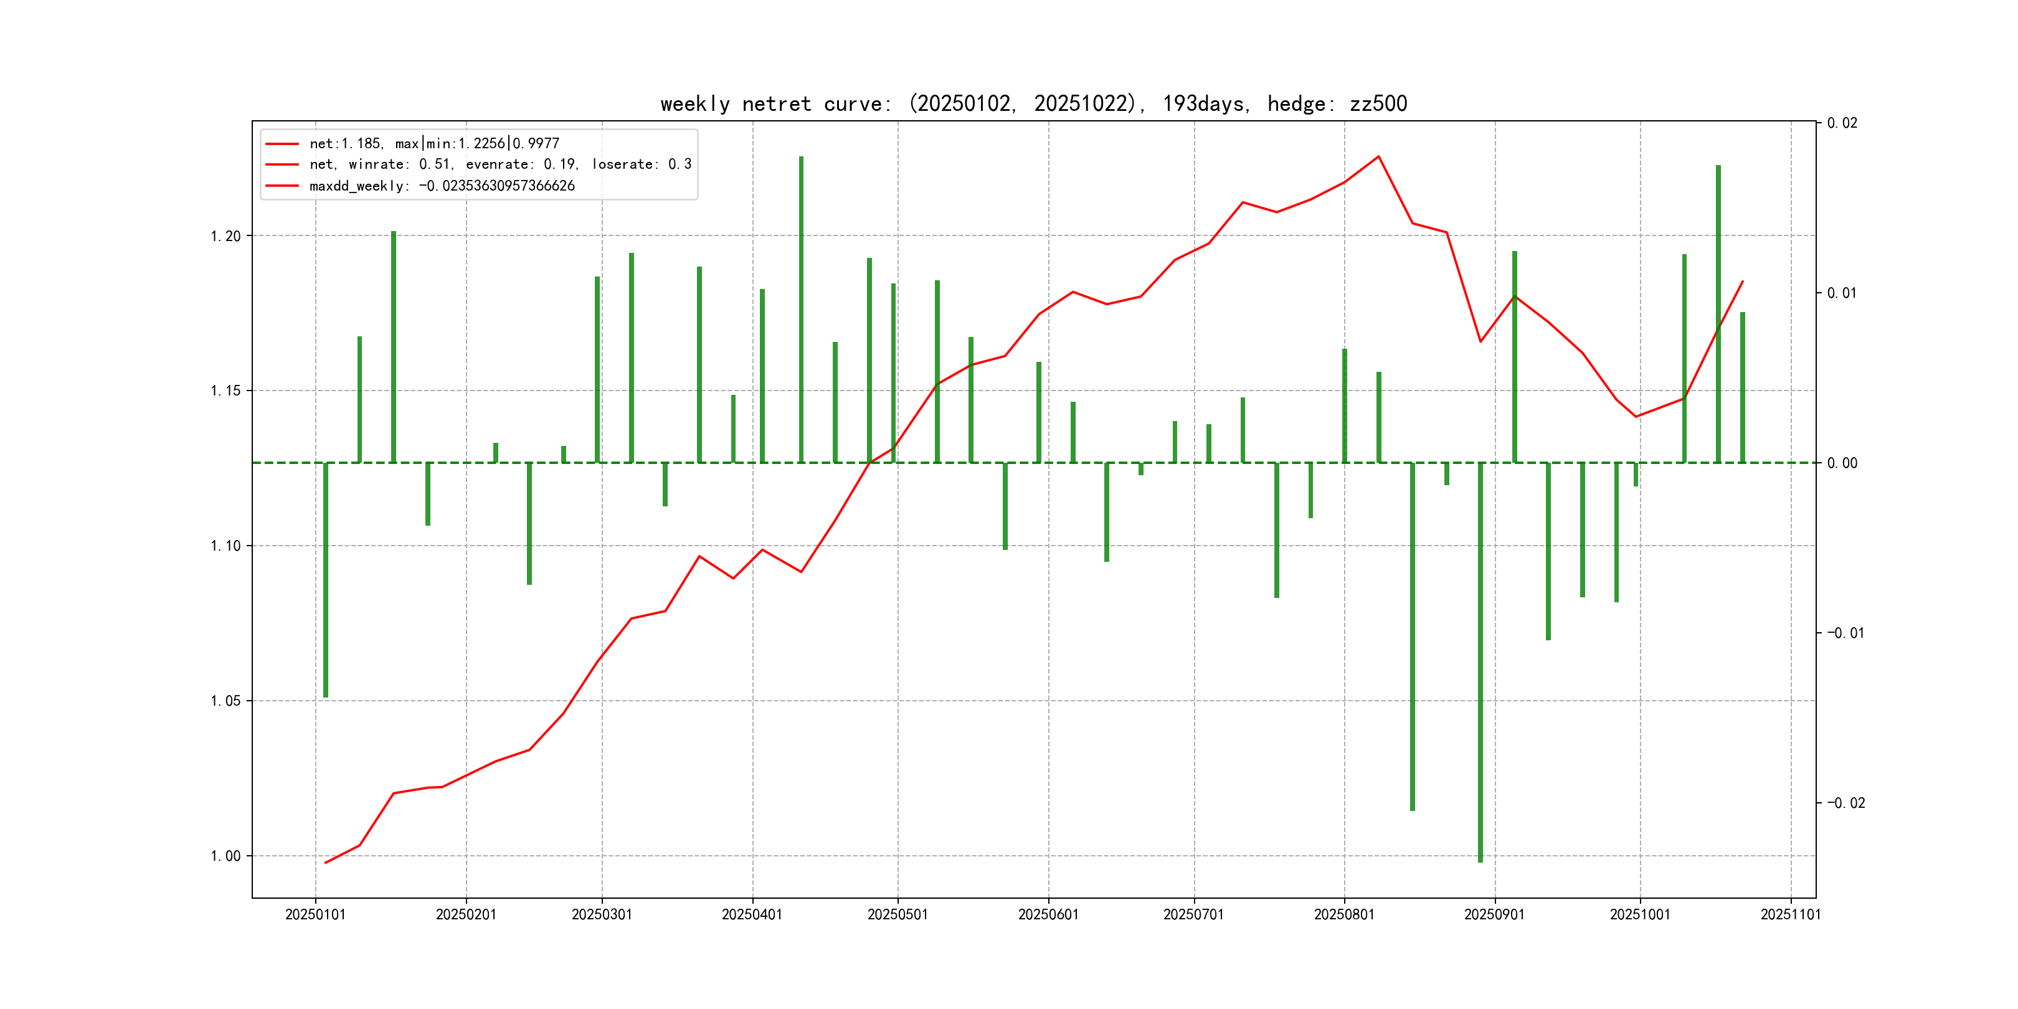The image size is (2018, 1009).
Task: Click the x-axis label 20250101
Action: (315, 914)
